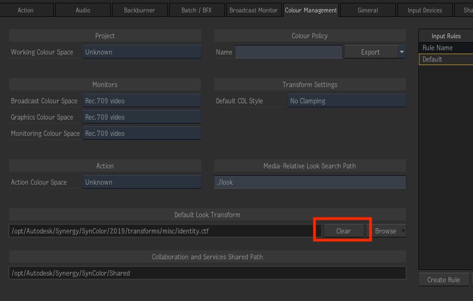473x301 pixels.
Task: Clear the Default Look Transform path
Action: click(x=342, y=230)
